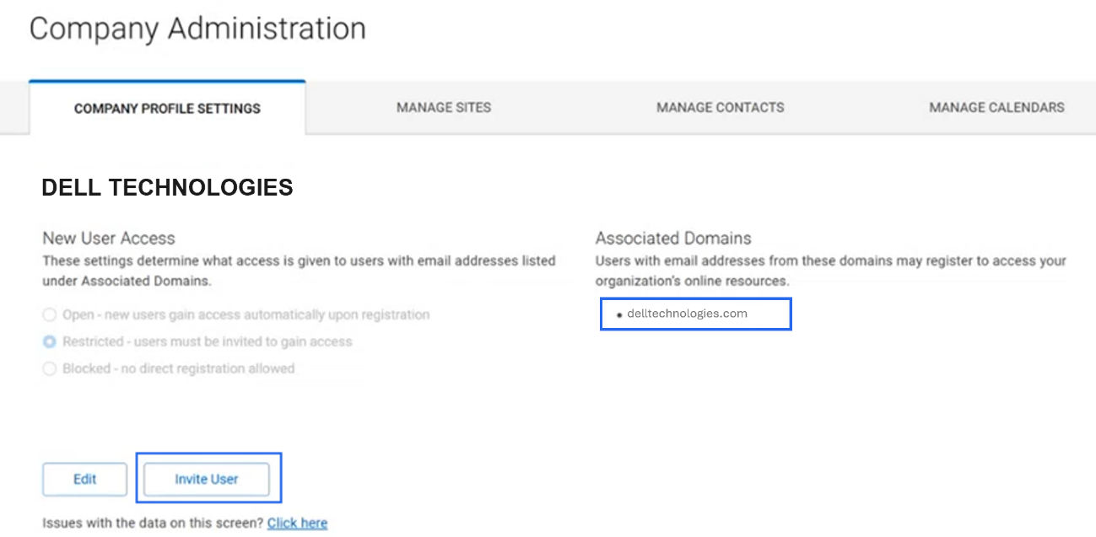Click the Company Administration page title
Viewport: 1096px width, 537px height.
click(x=197, y=28)
